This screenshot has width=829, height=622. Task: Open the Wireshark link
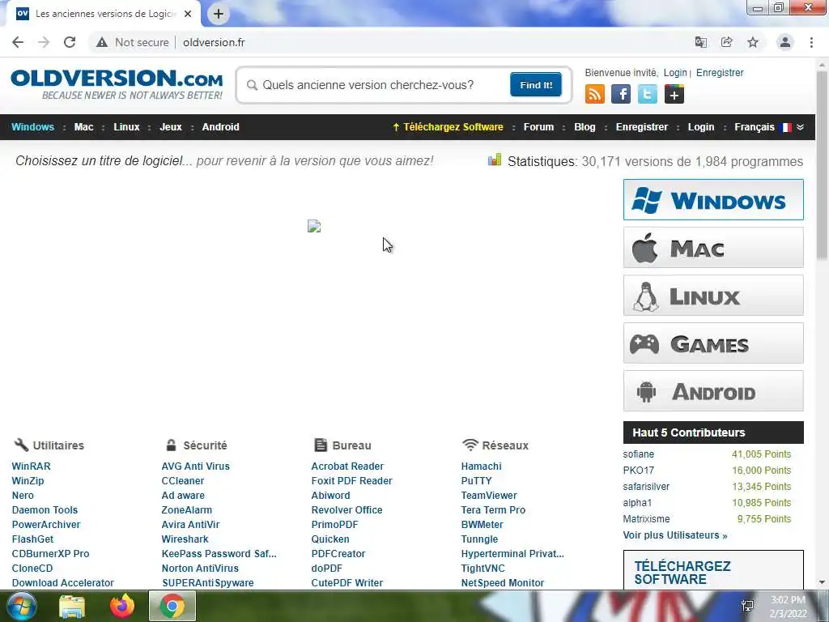pos(185,539)
